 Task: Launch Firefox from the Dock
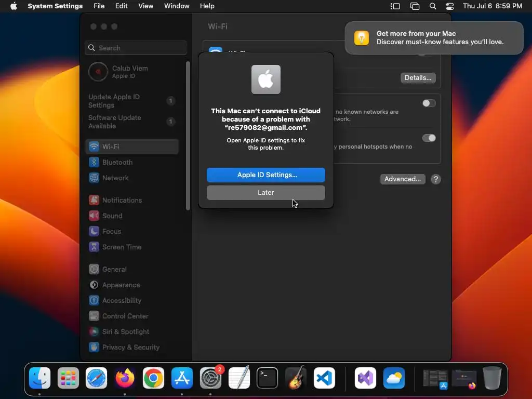(125, 378)
